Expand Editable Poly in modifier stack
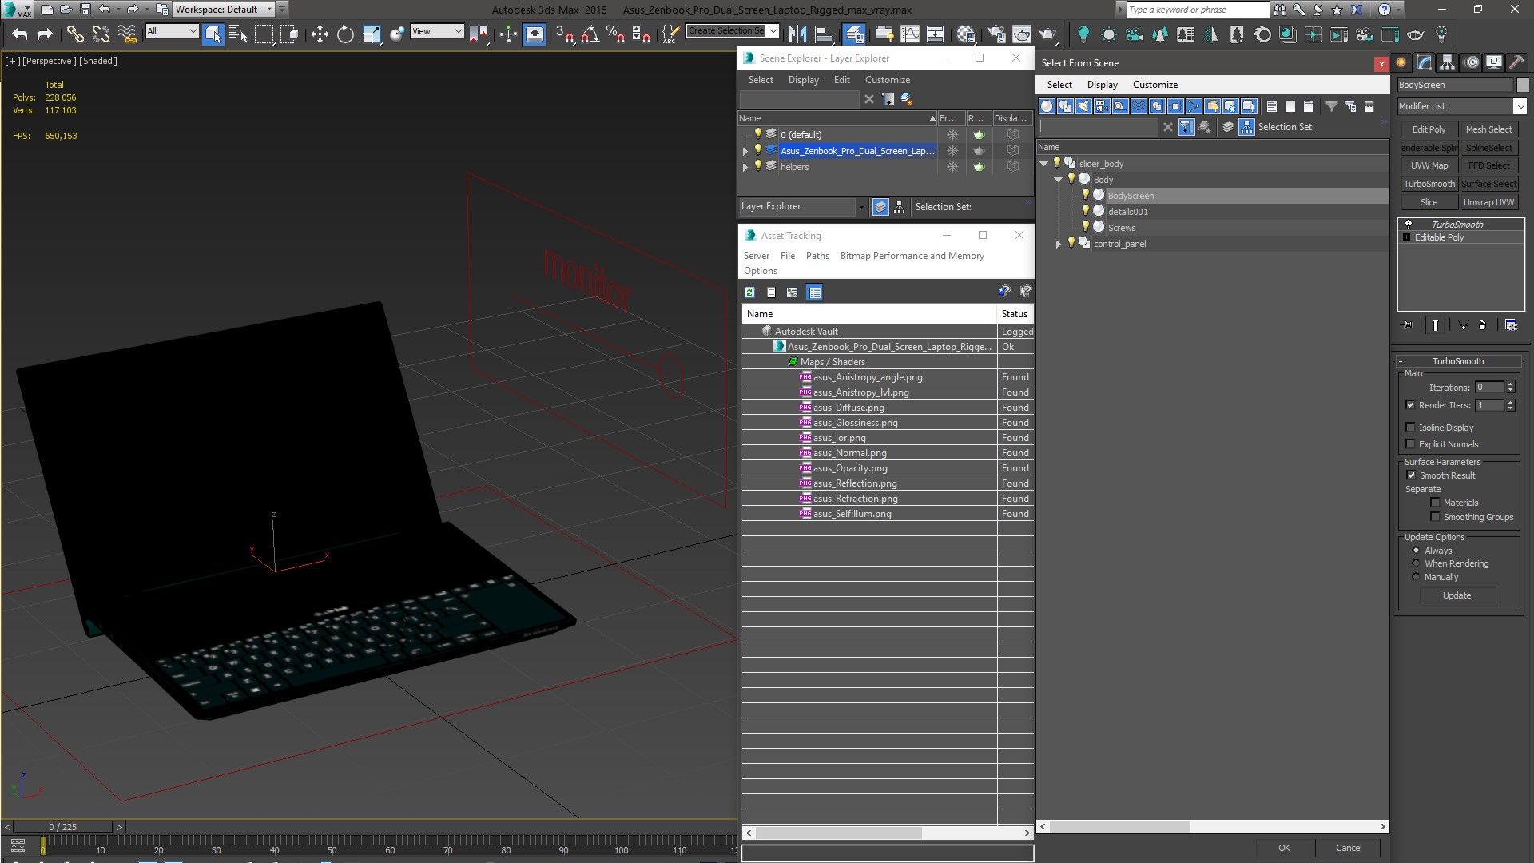The height and width of the screenshot is (863, 1534). [x=1407, y=237]
